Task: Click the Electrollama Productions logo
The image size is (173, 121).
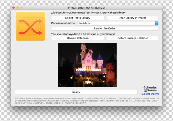Action: (x=150, y=89)
